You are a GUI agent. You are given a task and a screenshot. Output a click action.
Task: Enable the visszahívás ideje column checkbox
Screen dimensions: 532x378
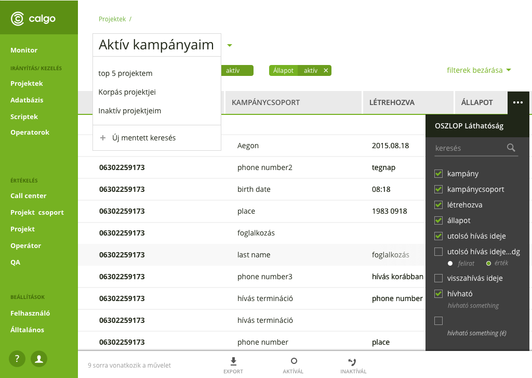click(x=438, y=278)
